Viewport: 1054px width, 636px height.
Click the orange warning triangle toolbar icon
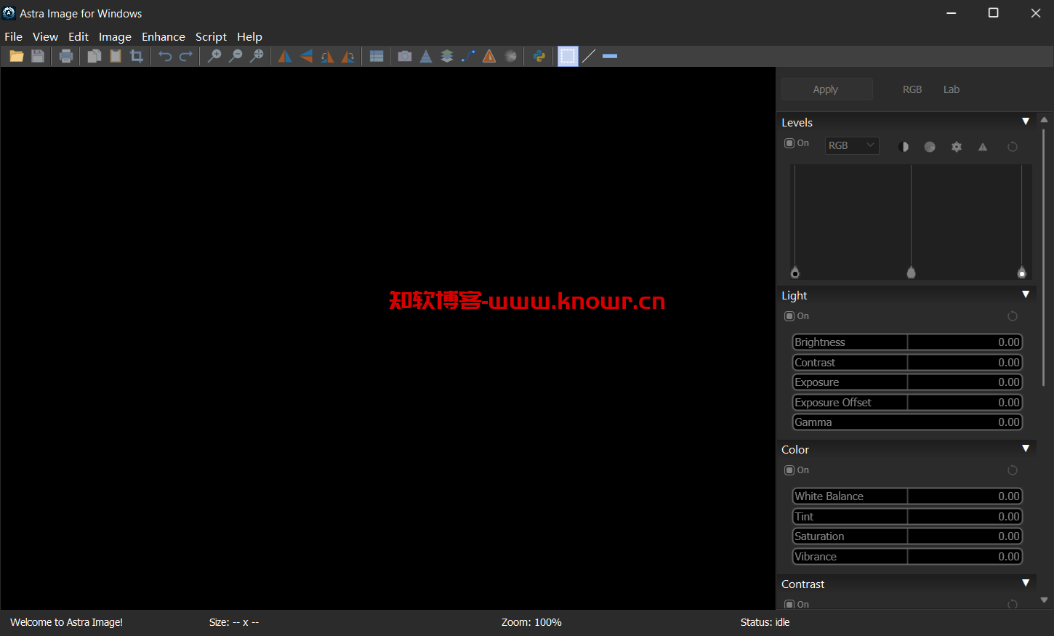tap(489, 56)
